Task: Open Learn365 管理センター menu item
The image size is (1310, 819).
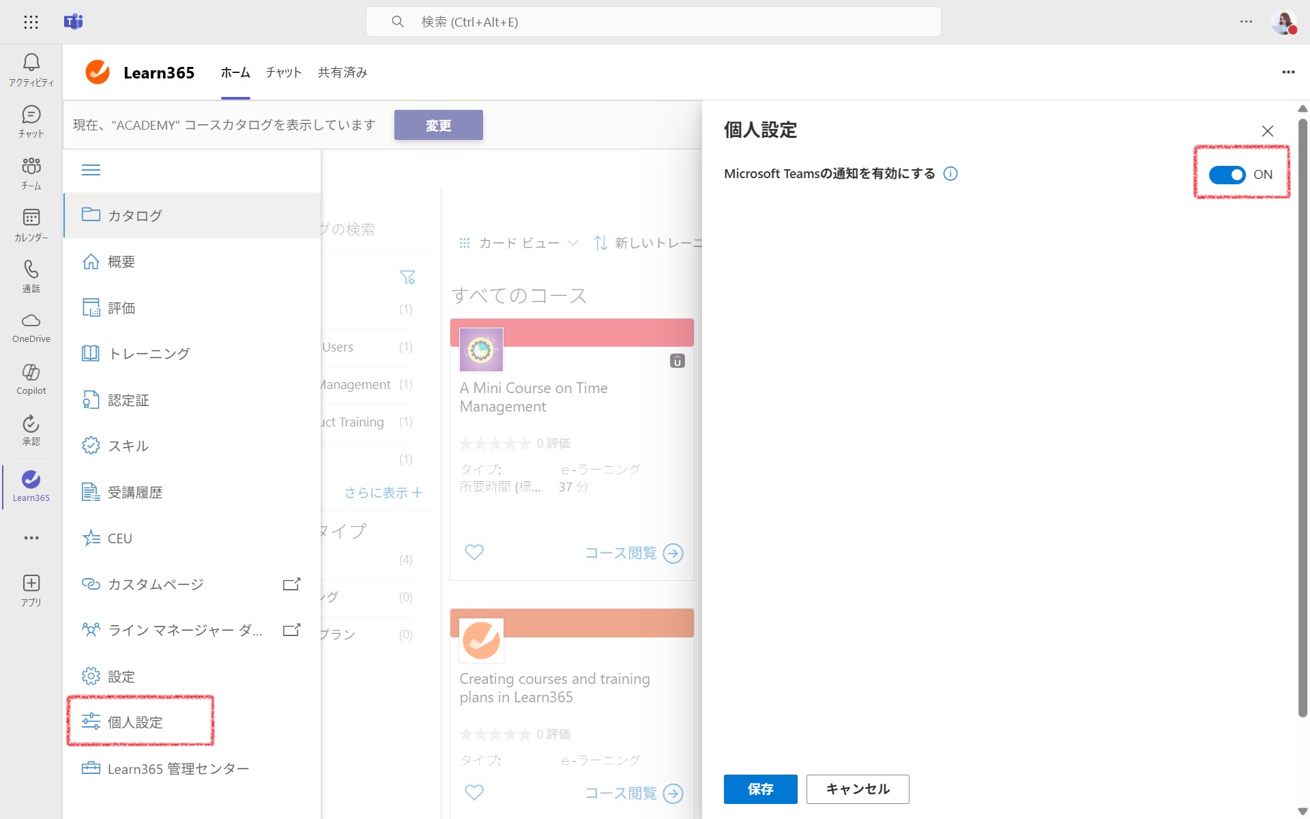Action: [x=192, y=768]
